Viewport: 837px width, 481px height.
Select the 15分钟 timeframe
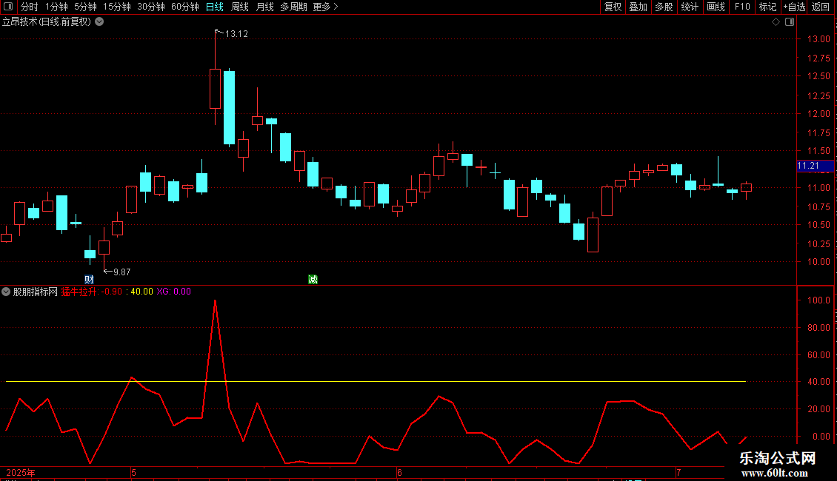click(116, 7)
